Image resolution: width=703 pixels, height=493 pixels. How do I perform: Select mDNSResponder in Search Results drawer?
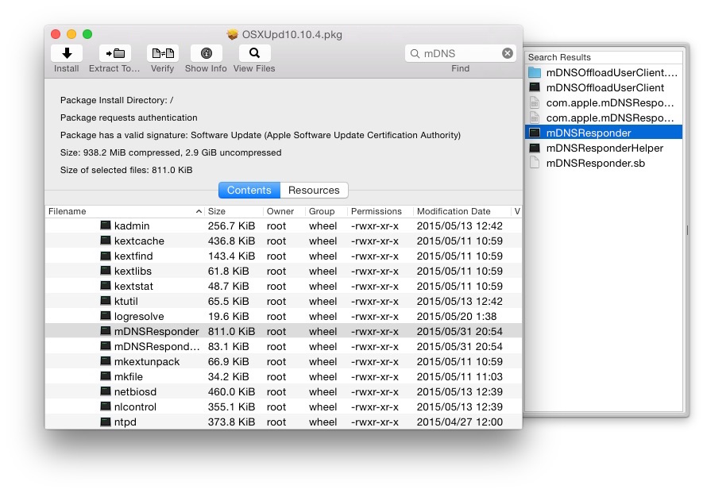pyautogui.click(x=604, y=133)
